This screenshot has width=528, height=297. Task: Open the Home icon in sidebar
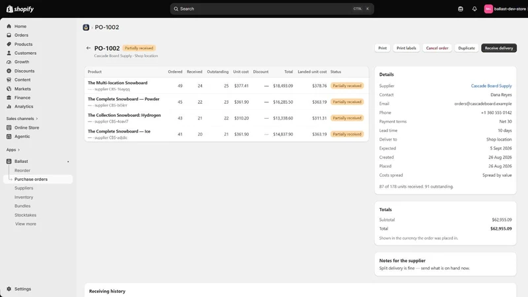click(9, 26)
